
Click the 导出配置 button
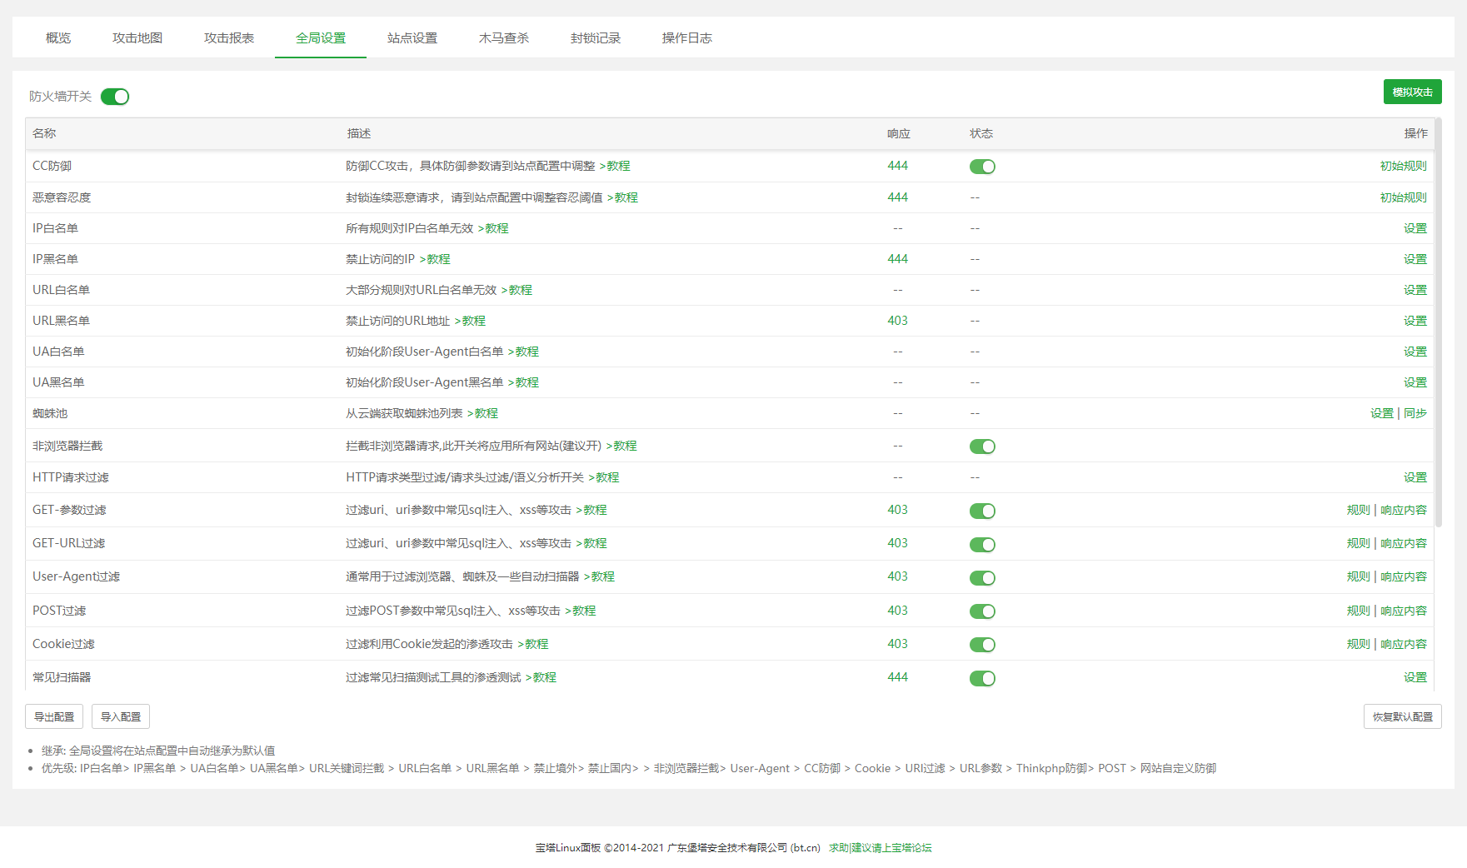point(53,716)
